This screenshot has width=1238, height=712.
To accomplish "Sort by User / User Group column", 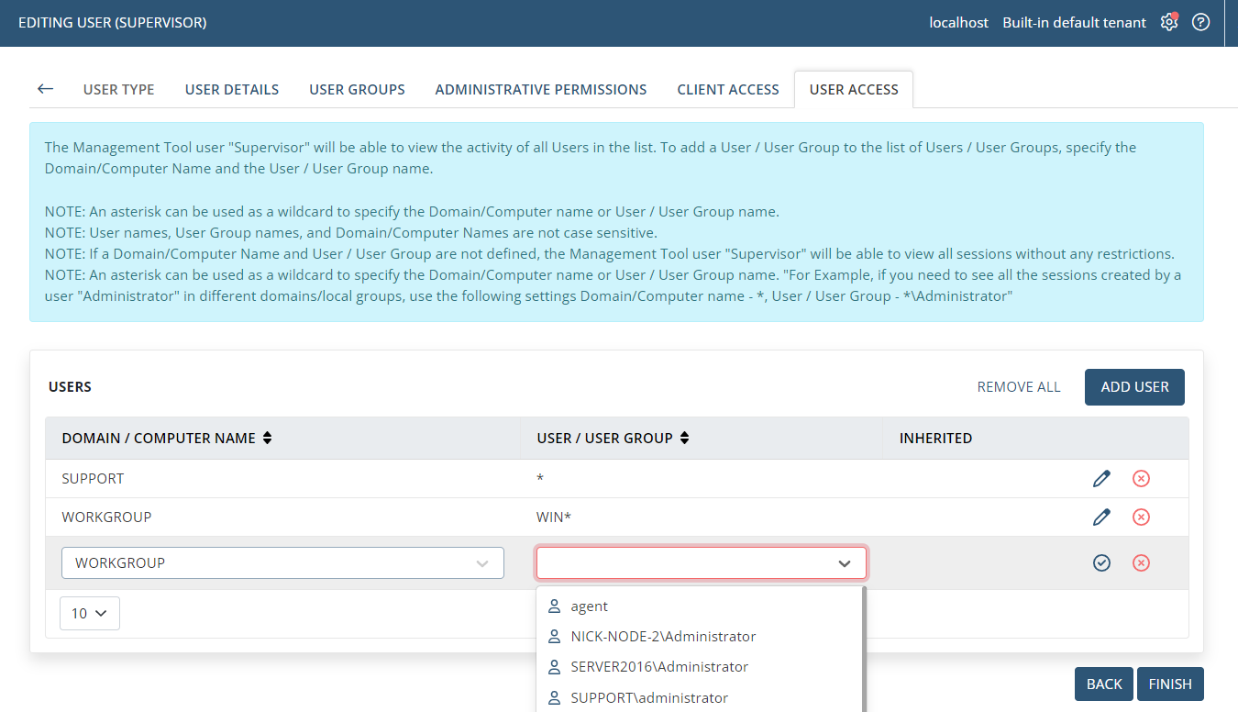I will [x=684, y=439].
